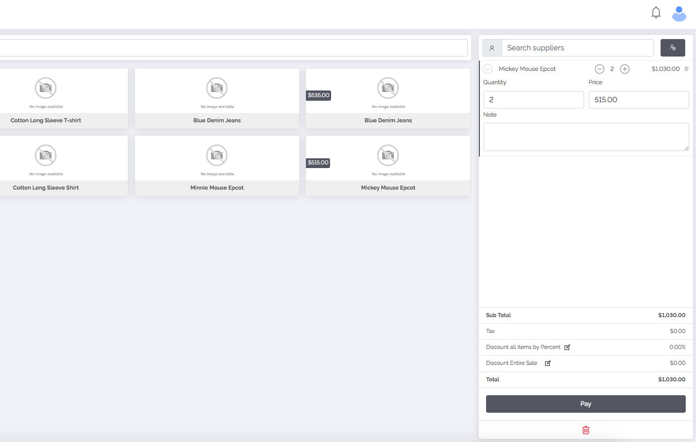696x442 pixels.
Task: Select the Cotton Long Sleeve T-shirt card
Action: point(46,98)
